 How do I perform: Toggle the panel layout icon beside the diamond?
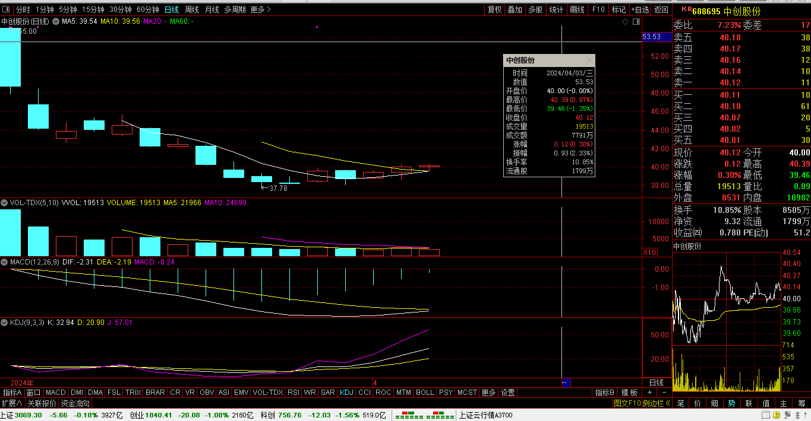636,21
